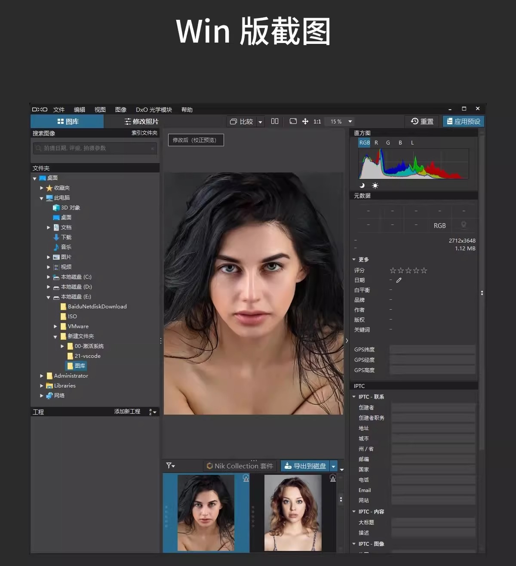Click the date edit pencil icon

[x=399, y=280]
